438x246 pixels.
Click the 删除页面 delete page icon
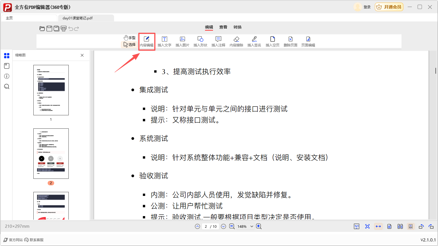pos(290,41)
